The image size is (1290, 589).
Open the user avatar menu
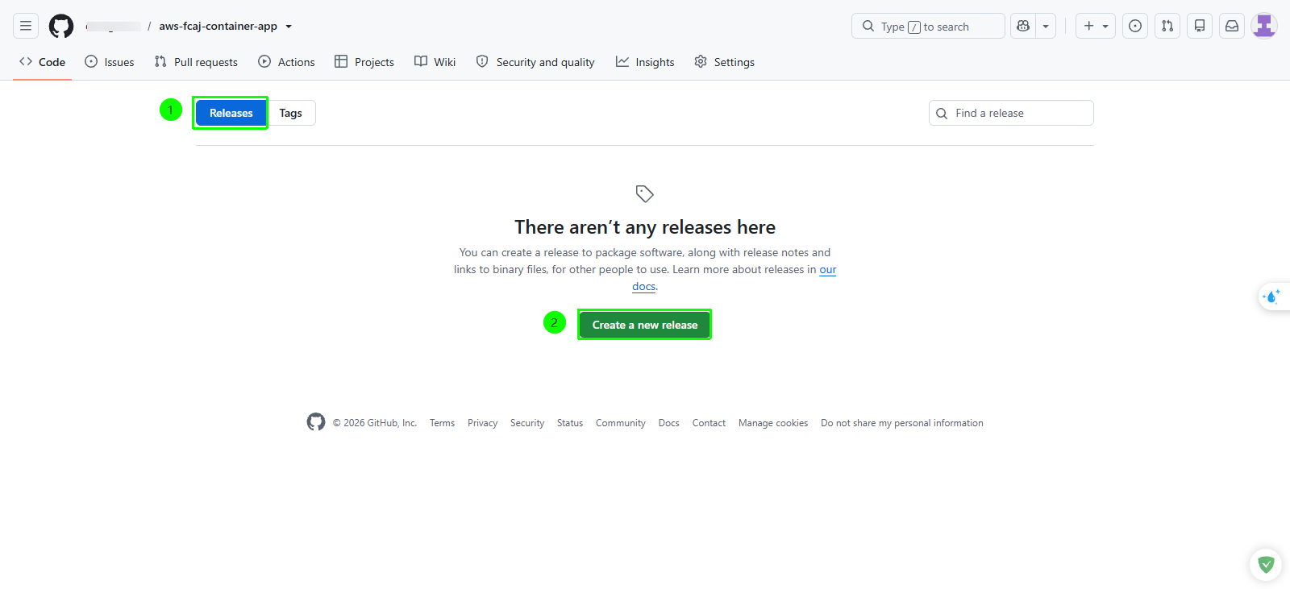tap(1264, 26)
